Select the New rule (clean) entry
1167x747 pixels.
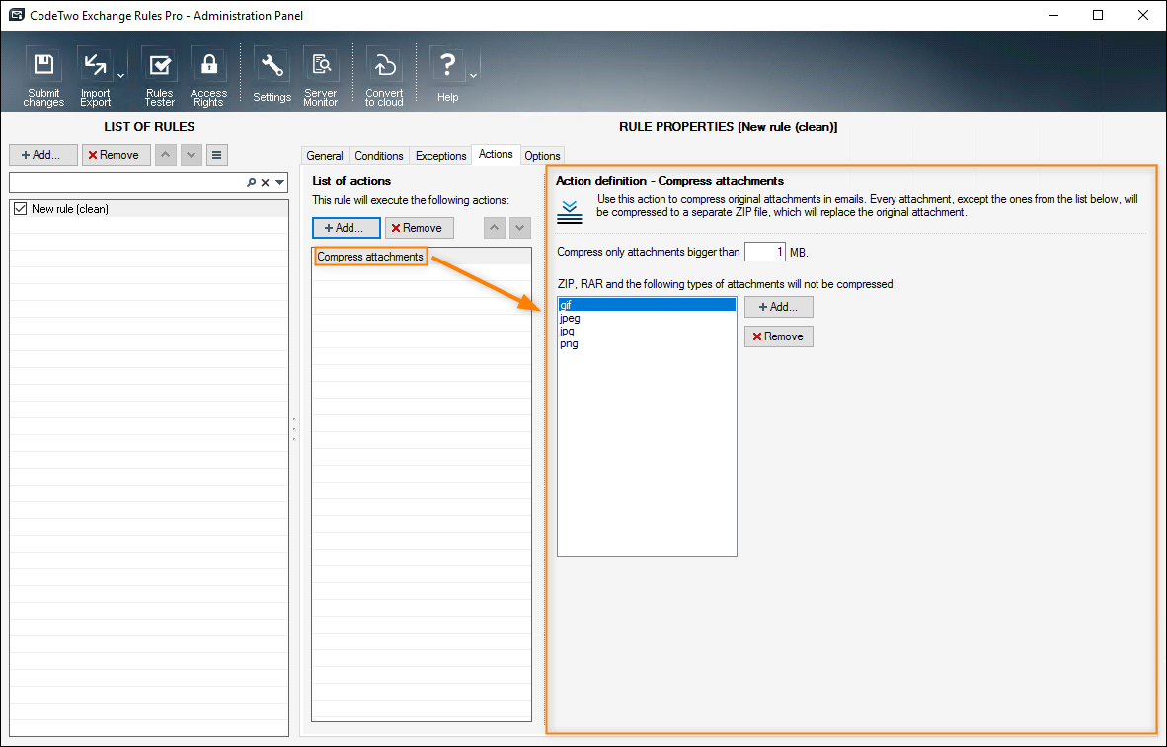click(149, 209)
